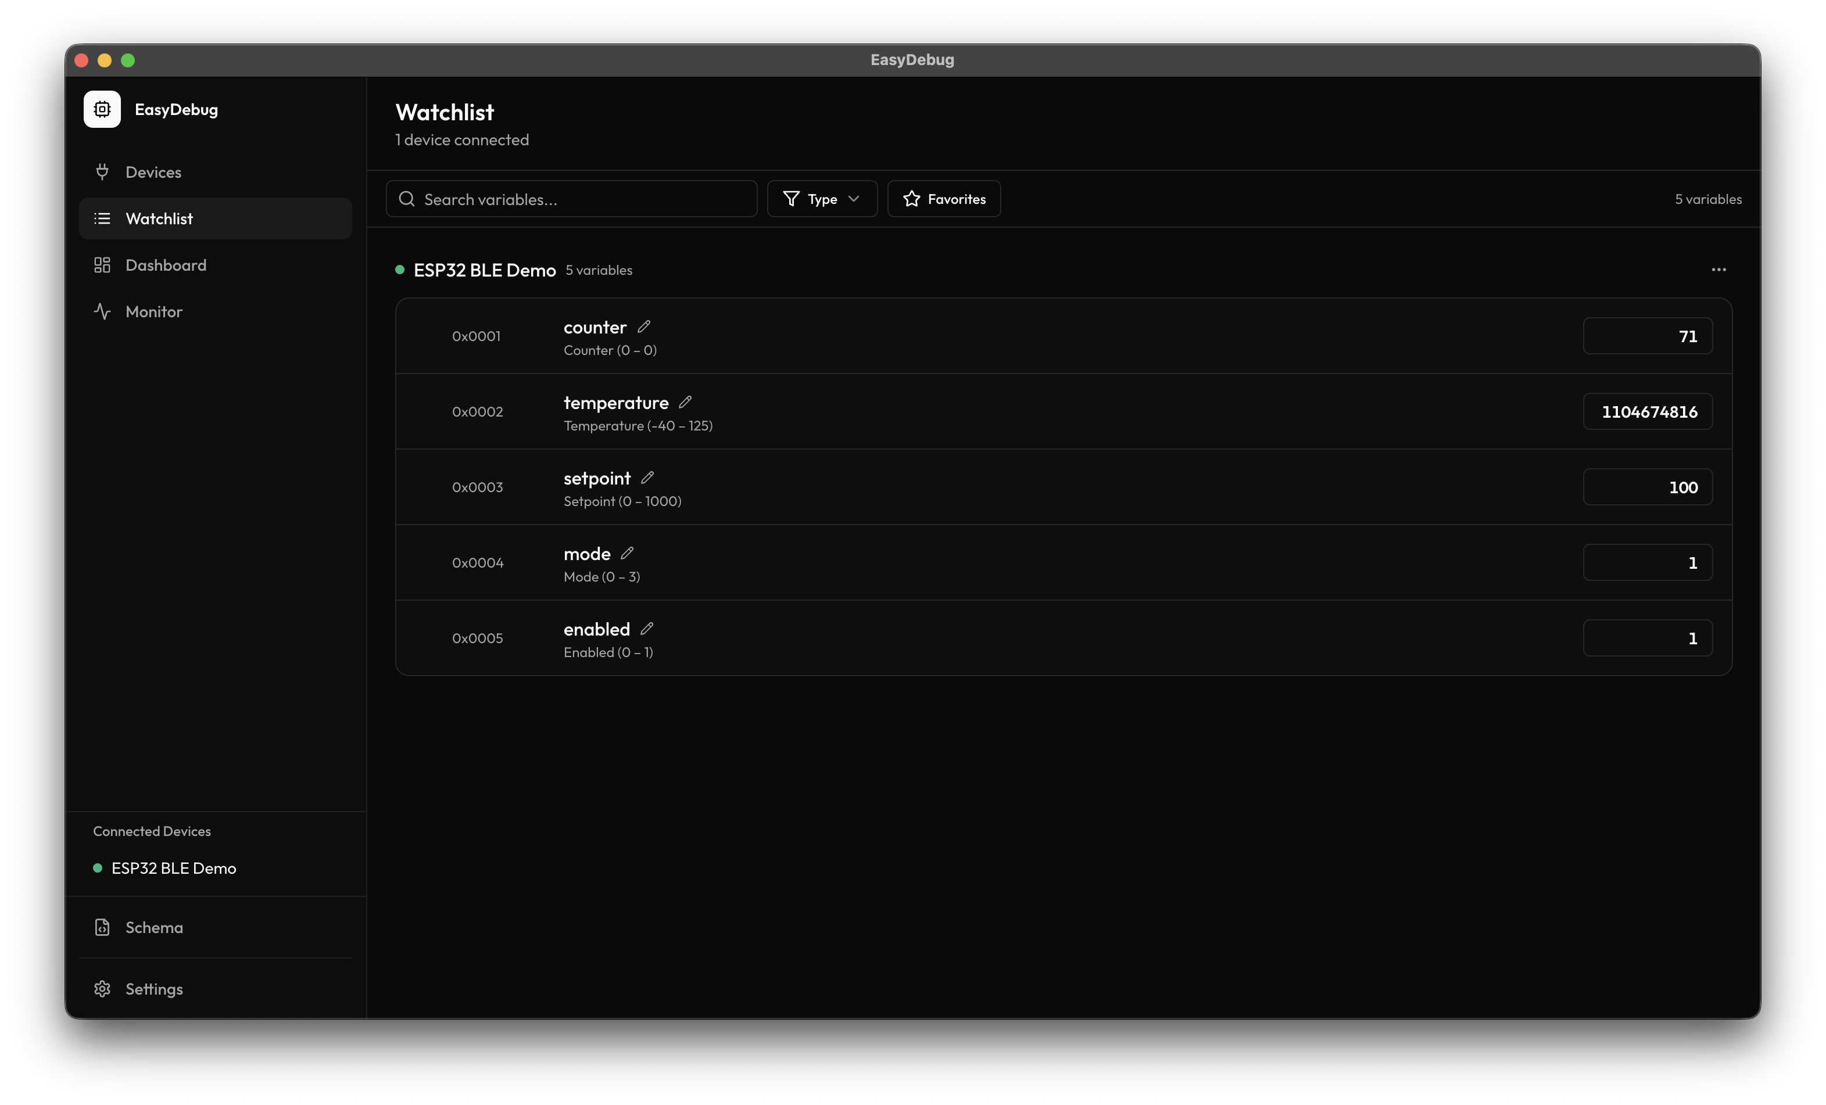This screenshot has height=1105, width=1826.
Task: Click the pencil icon next to mode
Action: [x=627, y=552]
